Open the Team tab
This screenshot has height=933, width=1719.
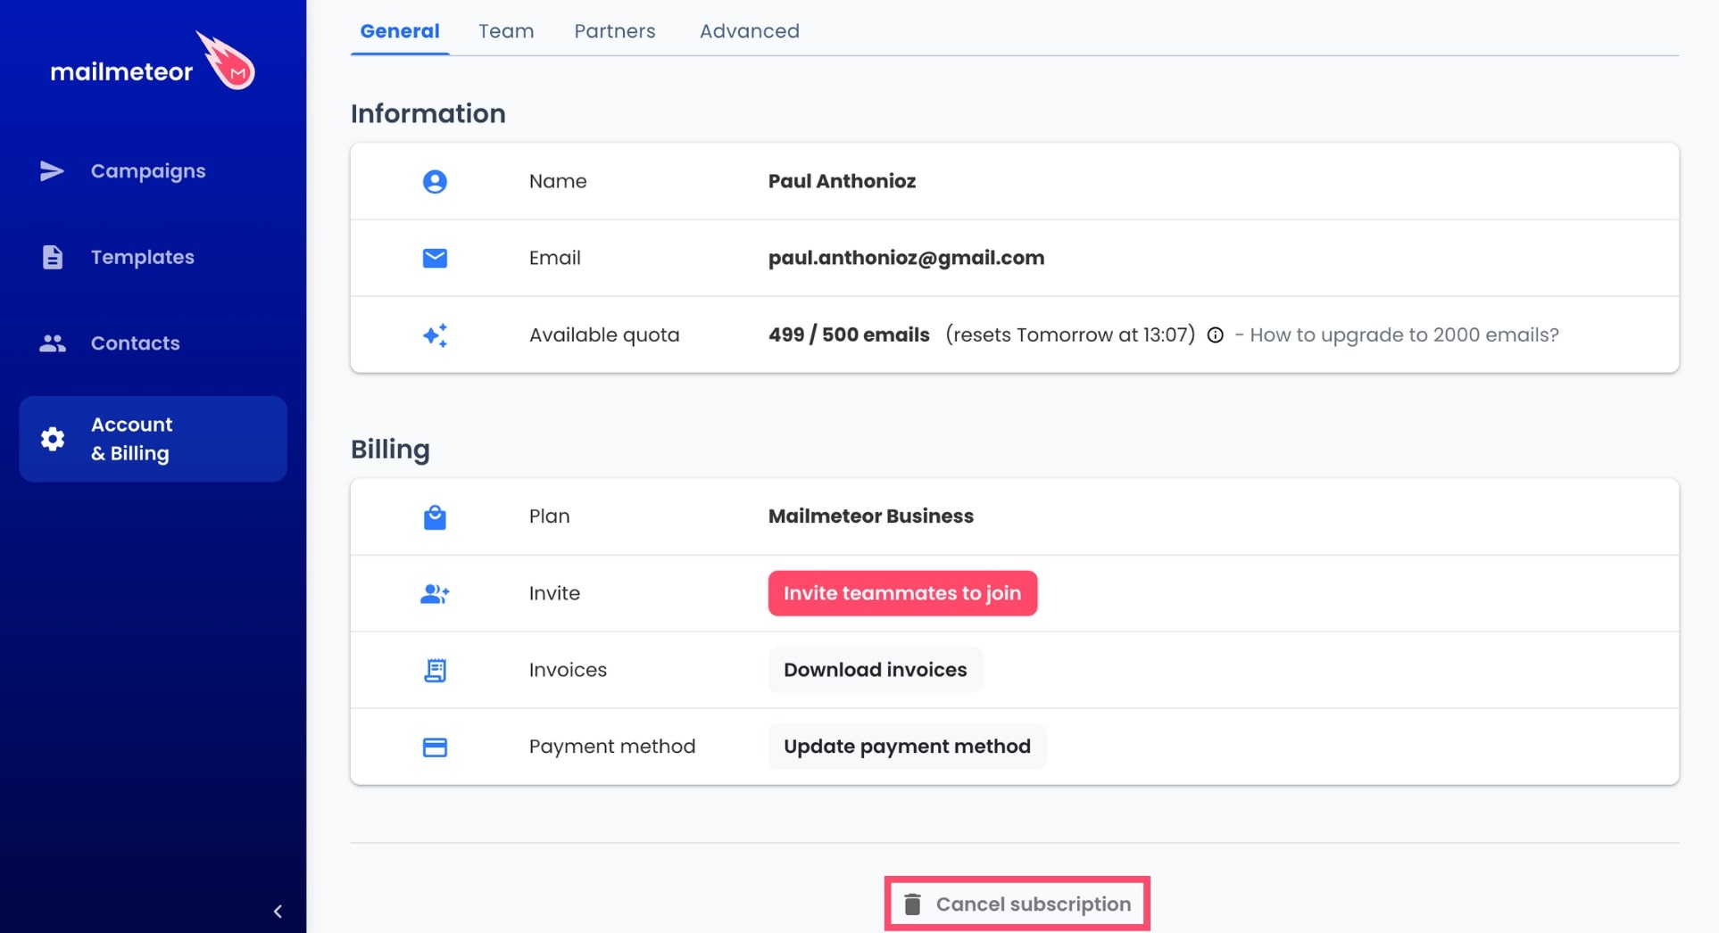coord(506,31)
